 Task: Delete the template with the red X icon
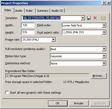pyautogui.click(x=95, y=18)
